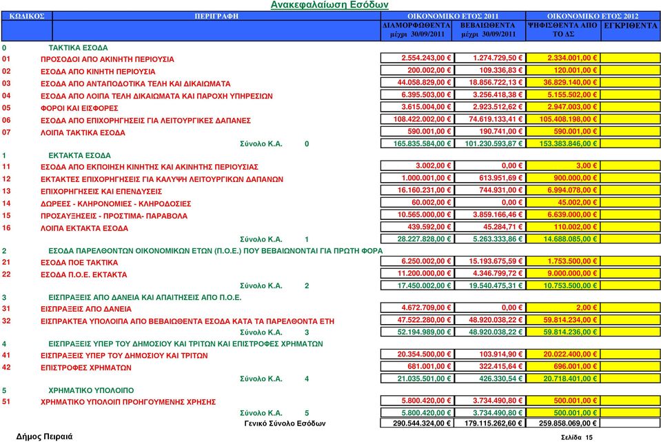Click row 'ΛΟΙΠΑ ΤΑΚΤΙΚΑ ΕΣΟΔΑ'
Screen dimensions: 661x442
pyautogui.click(x=83, y=133)
